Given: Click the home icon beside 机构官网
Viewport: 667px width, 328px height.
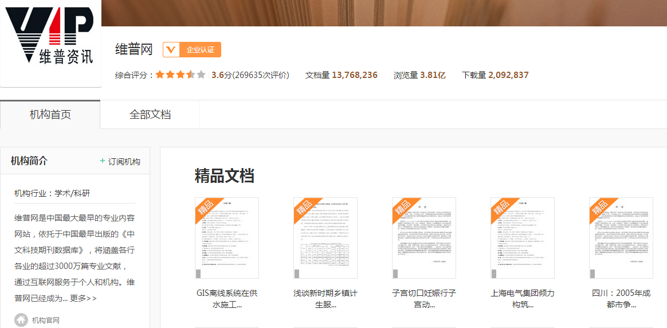Looking at the screenshot, I should [21, 320].
